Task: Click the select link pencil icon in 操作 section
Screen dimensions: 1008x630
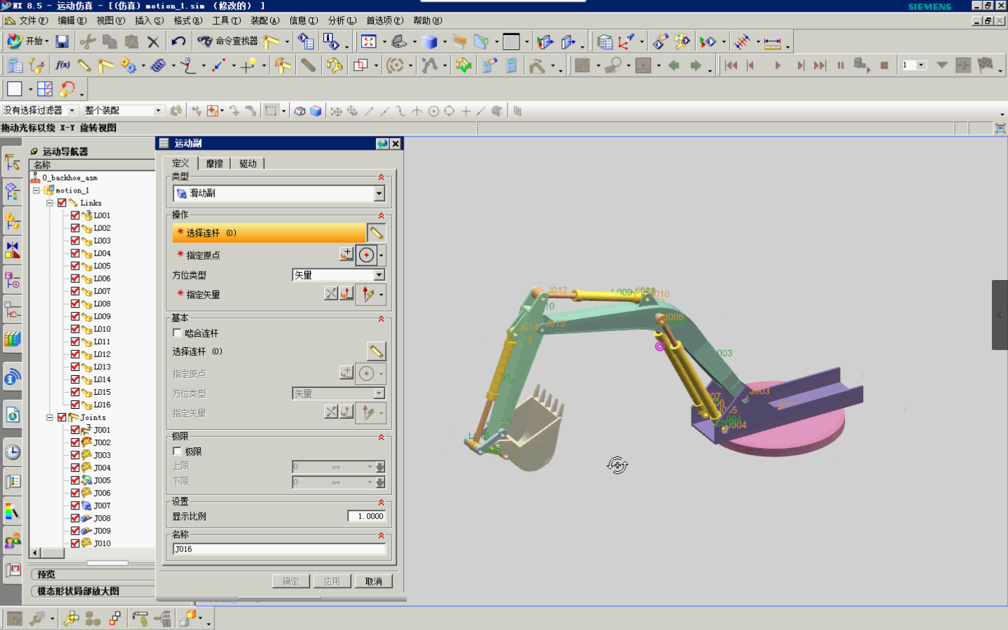Action: click(x=376, y=232)
